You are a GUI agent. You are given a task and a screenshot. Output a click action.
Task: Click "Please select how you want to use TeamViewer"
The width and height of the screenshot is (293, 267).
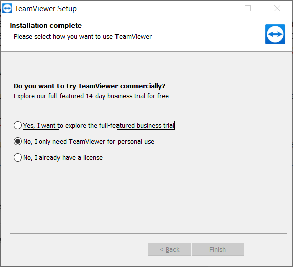(83, 37)
